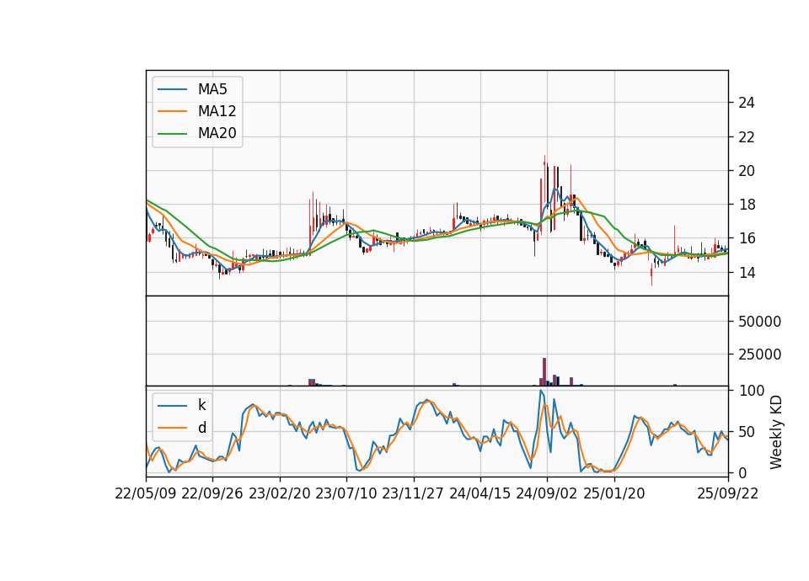Click the volume spike bar after 23/02/20
Viewport: 809px width, 581px height.
click(312, 382)
